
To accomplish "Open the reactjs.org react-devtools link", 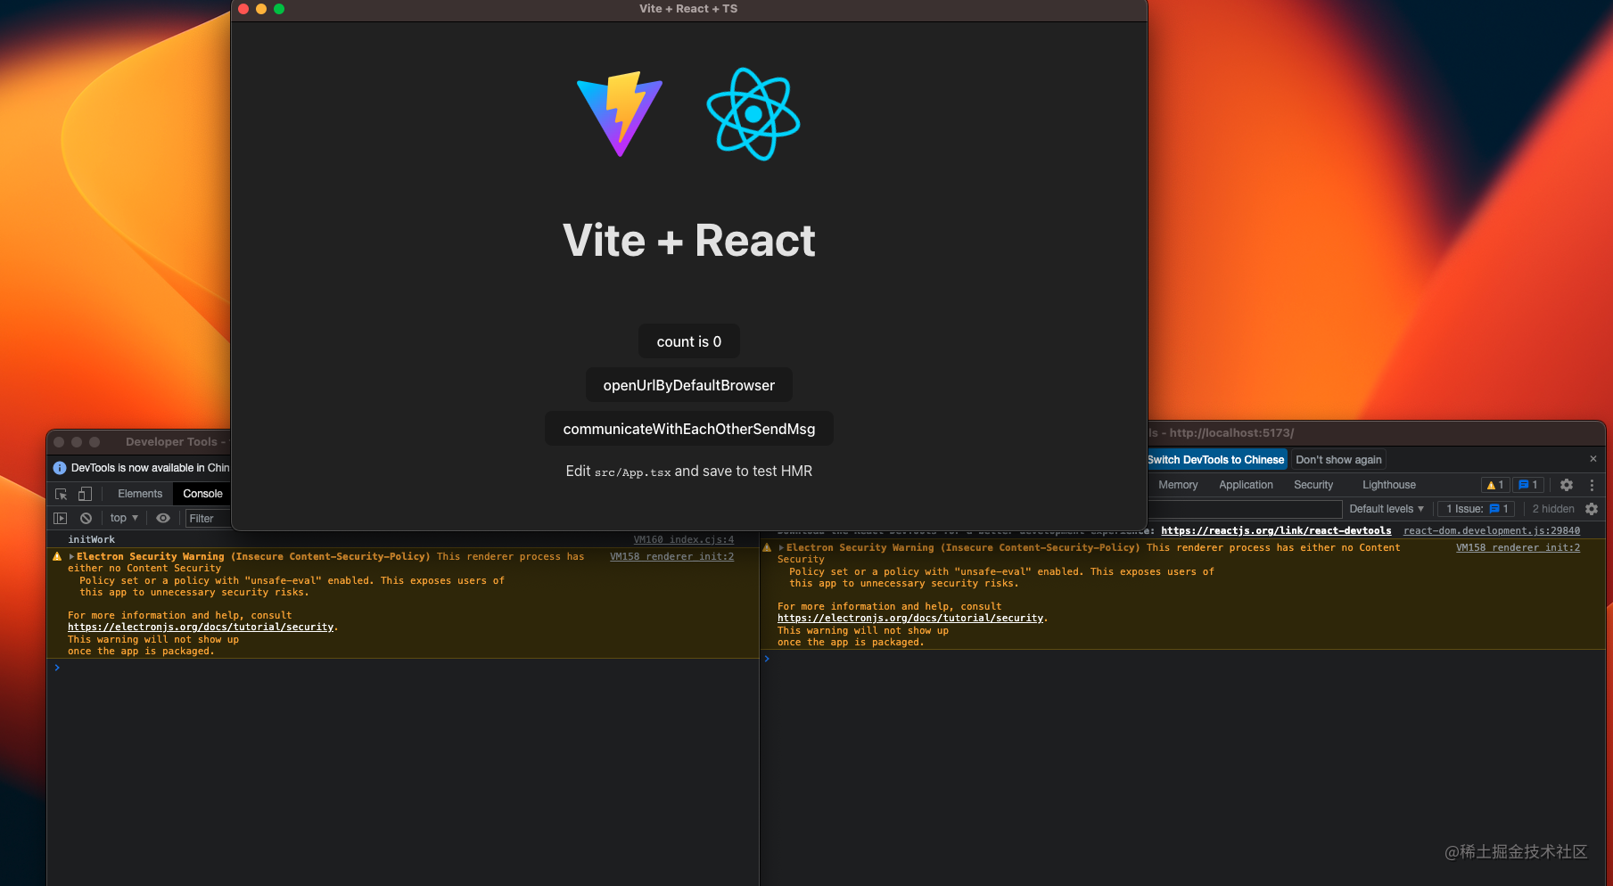I will (x=1276, y=530).
